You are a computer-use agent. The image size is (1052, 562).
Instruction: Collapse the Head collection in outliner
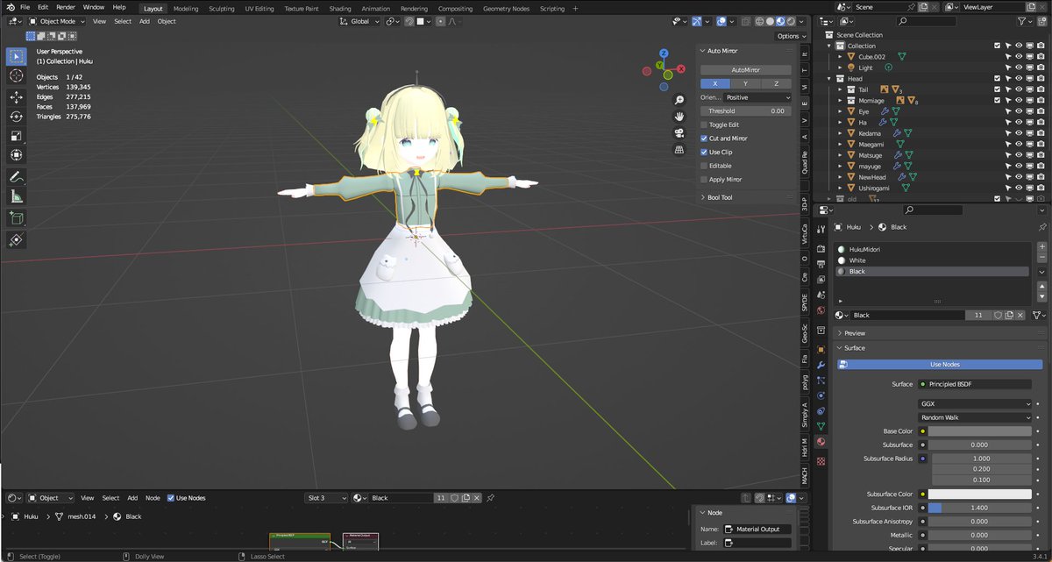pos(830,79)
